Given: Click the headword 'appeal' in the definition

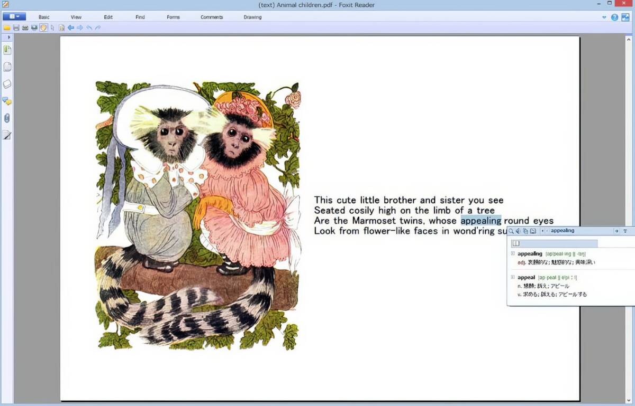Looking at the screenshot, I should [526, 278].
